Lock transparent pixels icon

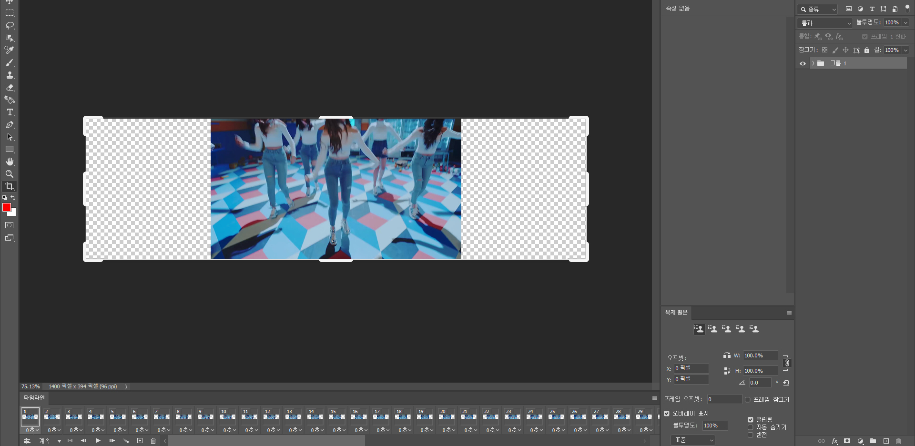point(824,50)
